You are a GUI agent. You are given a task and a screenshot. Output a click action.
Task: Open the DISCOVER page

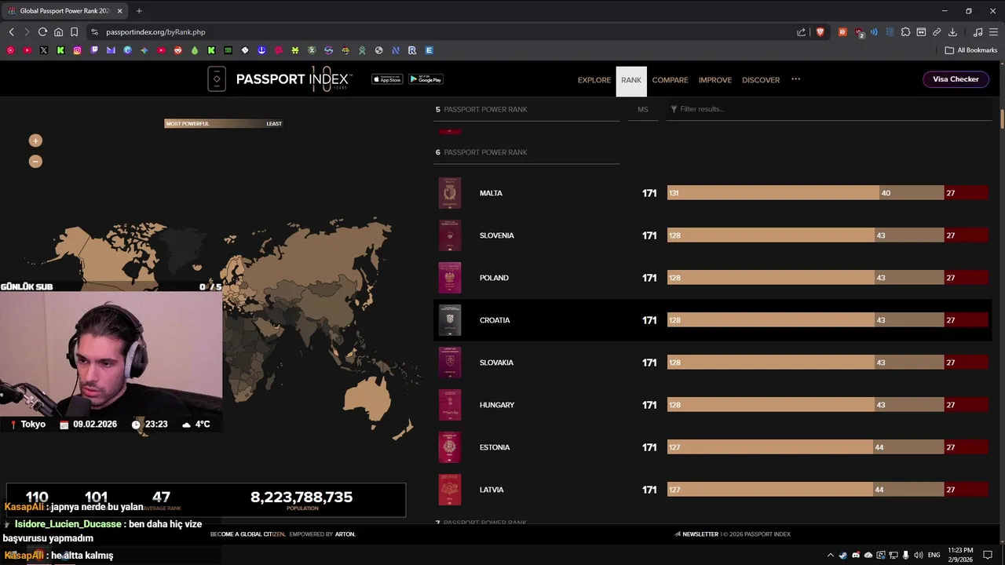tap(761, 80)
